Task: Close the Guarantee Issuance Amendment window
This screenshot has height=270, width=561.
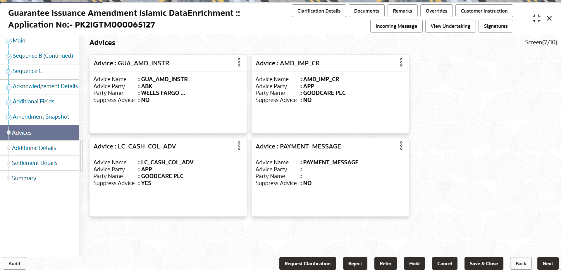Action: pyautogui.click(x=549, y=18)
